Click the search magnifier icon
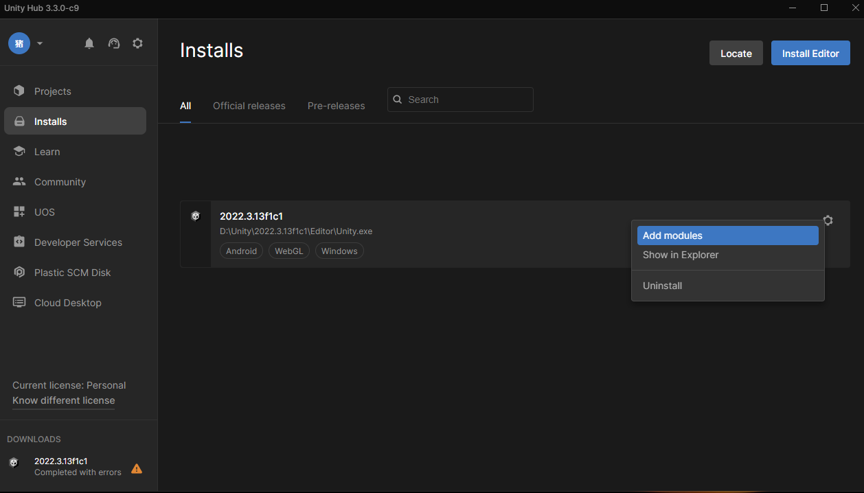864x493 pixels. [398, 100]
